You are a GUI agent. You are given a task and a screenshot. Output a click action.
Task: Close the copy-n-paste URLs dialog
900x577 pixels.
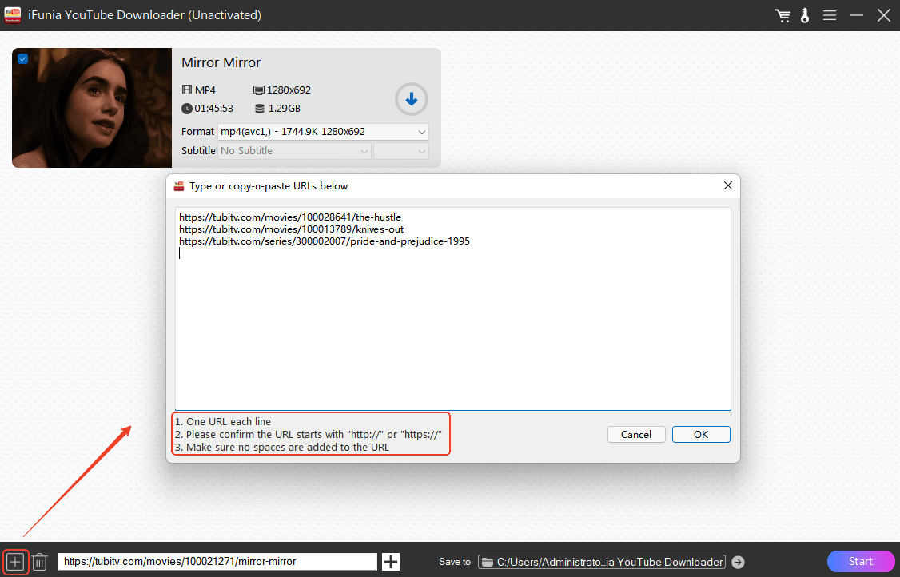[x=727, y=185]
